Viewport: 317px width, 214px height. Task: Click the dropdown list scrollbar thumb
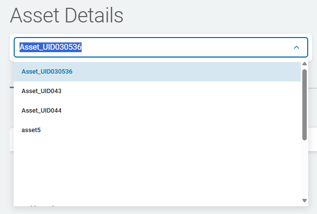(304, 104)
